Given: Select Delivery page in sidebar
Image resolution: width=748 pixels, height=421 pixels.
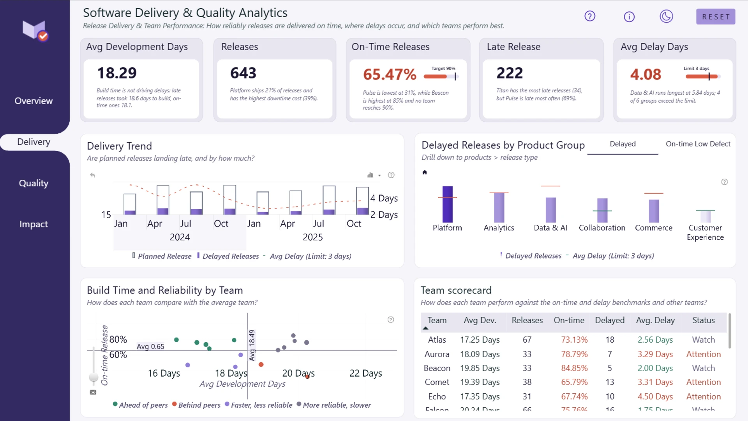Looking at the screenshot, I should 34,142.
